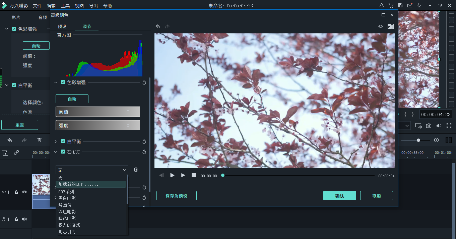
Task: Click the save project icon
Action: 400,5
